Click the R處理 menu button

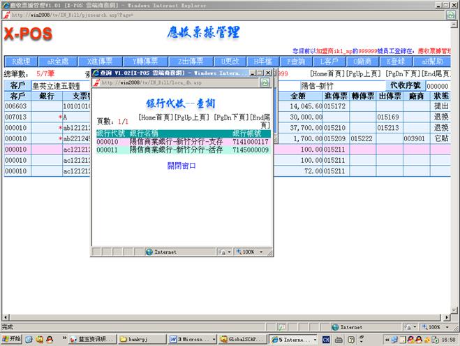20,62
